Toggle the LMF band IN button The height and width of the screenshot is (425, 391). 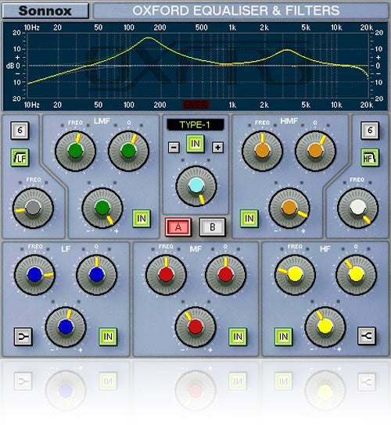click(x=142, y=219)
